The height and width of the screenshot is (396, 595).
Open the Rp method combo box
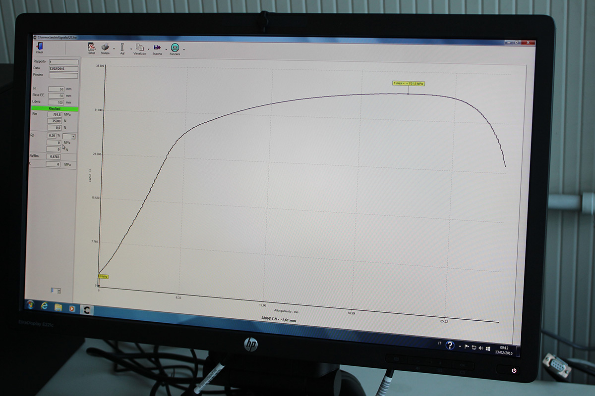tap(69, 136)
